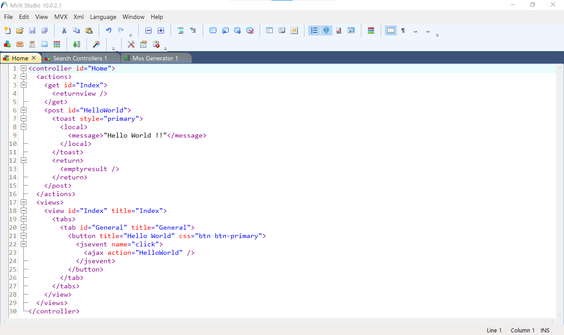Toggle line numbers display

tap(314, 30)
